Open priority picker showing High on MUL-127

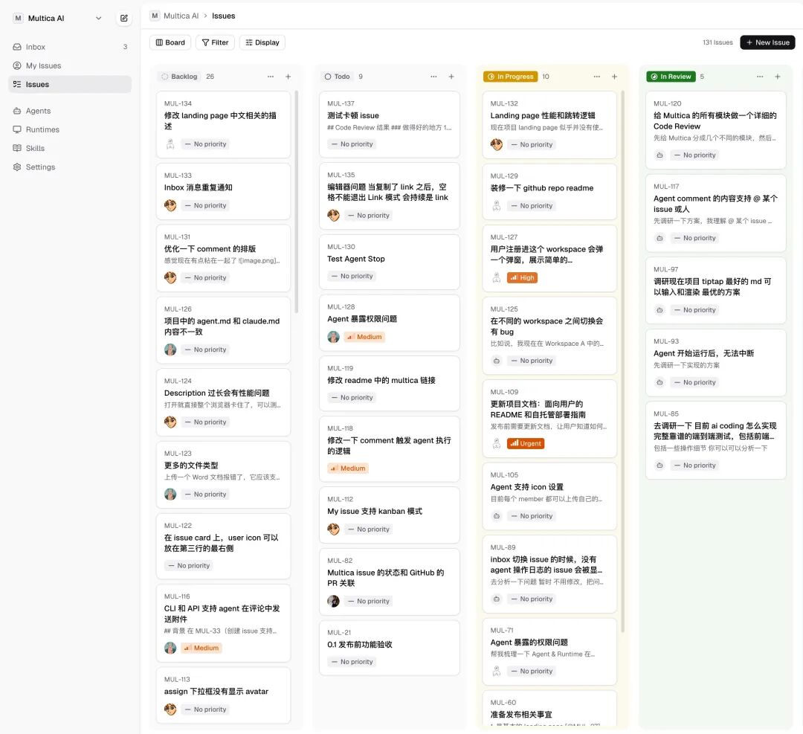(522, 277)
